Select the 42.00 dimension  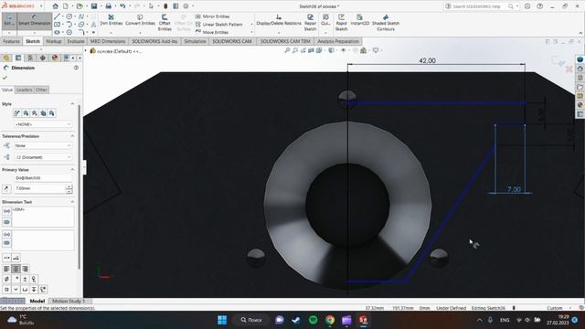(427, 60)
